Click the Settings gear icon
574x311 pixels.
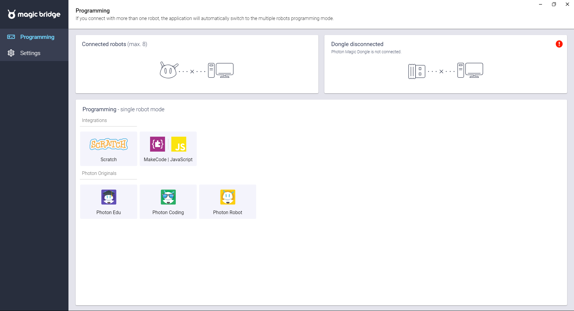pos(11,53)
